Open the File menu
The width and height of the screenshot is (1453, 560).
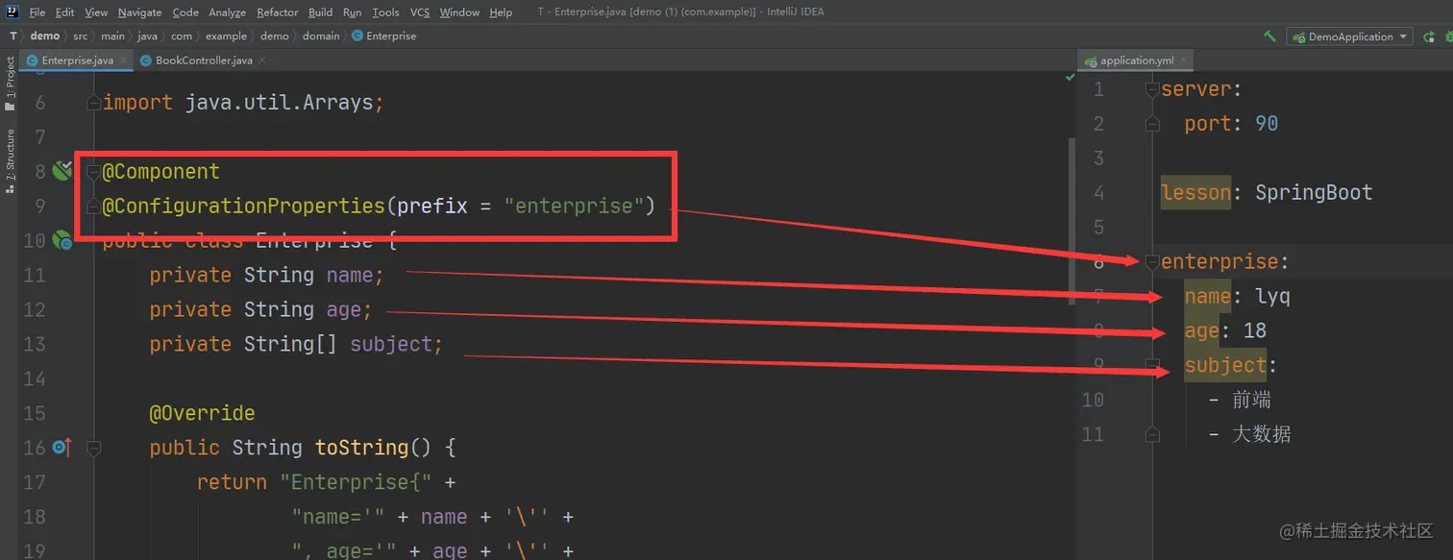37,12
